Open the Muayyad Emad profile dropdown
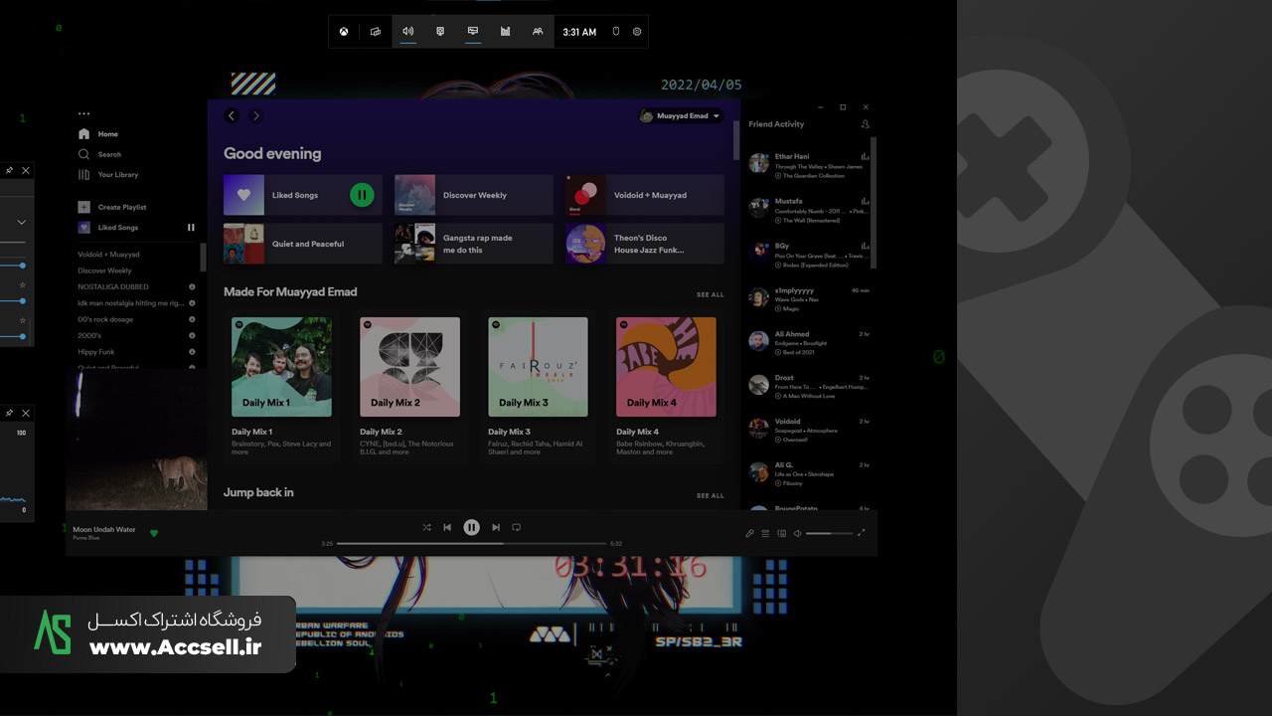The height and width of the screenshot is (716, 1272). (x=680, y=116)
